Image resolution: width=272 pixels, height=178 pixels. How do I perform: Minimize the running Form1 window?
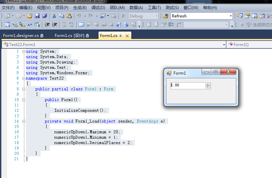[x=207, y=72]
